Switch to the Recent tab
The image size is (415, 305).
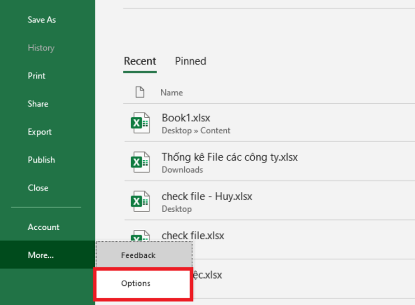[x=140, y=61]
